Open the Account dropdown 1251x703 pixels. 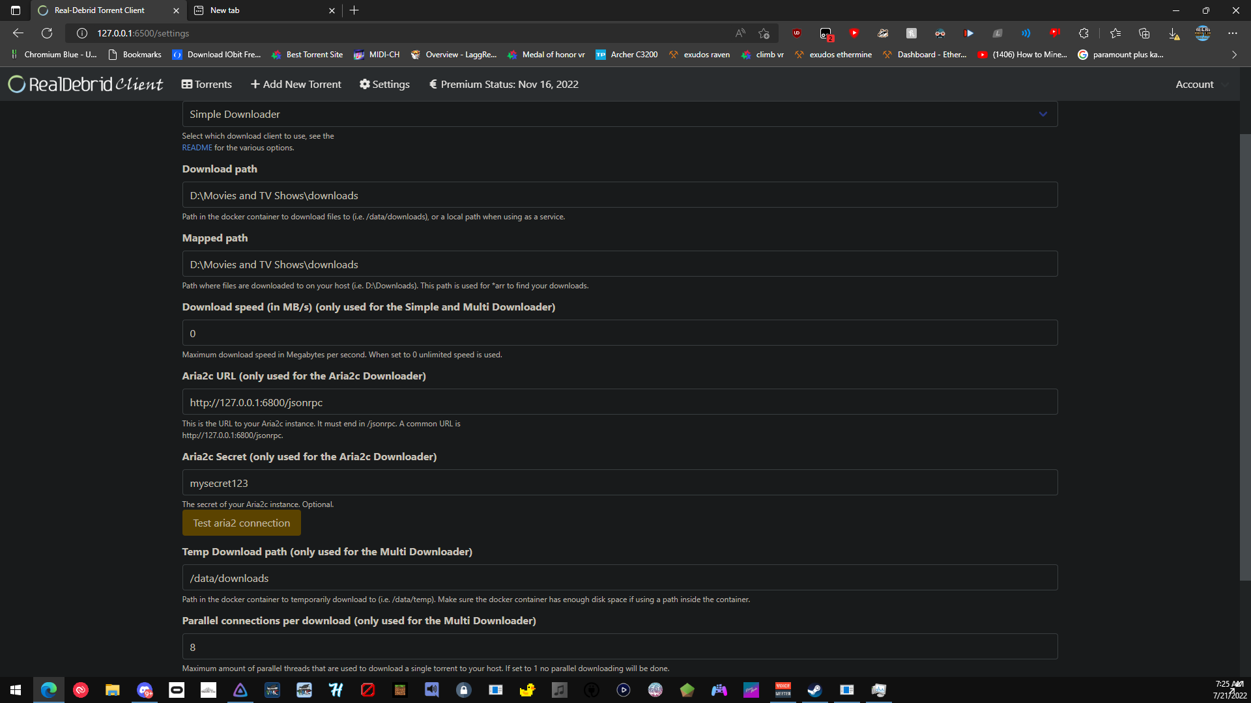1200,84
